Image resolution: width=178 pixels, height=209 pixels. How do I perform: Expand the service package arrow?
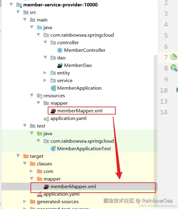[45, 80]
